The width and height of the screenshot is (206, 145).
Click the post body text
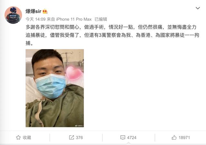(x=112, y=35)
